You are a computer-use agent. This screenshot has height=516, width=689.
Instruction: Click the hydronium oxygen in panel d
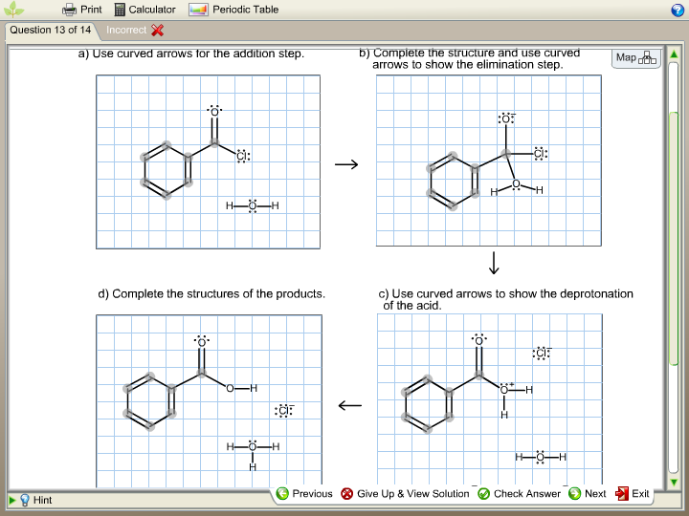(253, 446)
